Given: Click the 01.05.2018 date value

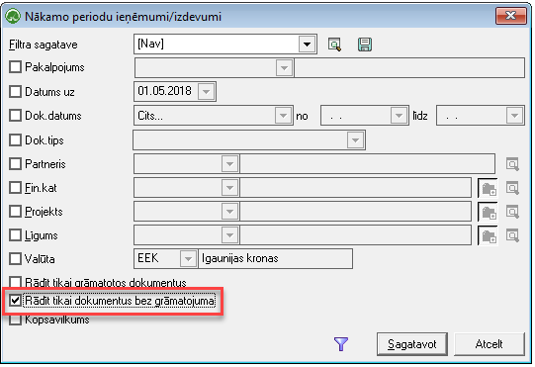Looking at the screenshot, I should coord(164,91).
